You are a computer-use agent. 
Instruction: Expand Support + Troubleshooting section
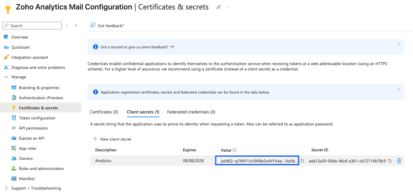[6, 188]
